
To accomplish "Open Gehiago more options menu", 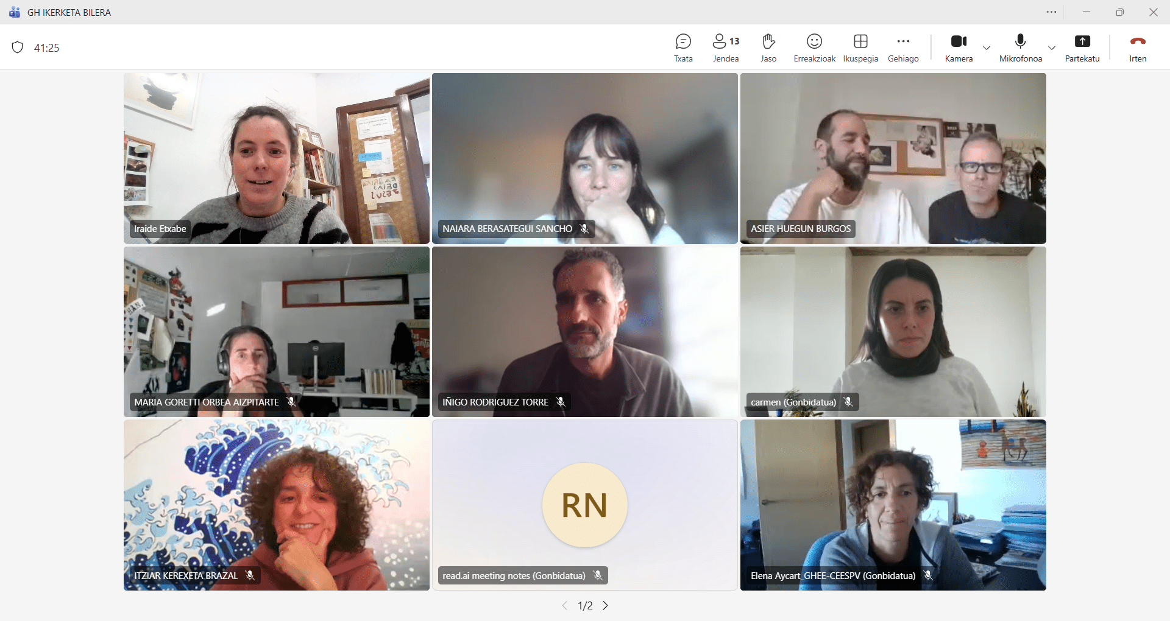I will [x=903, y=47].
